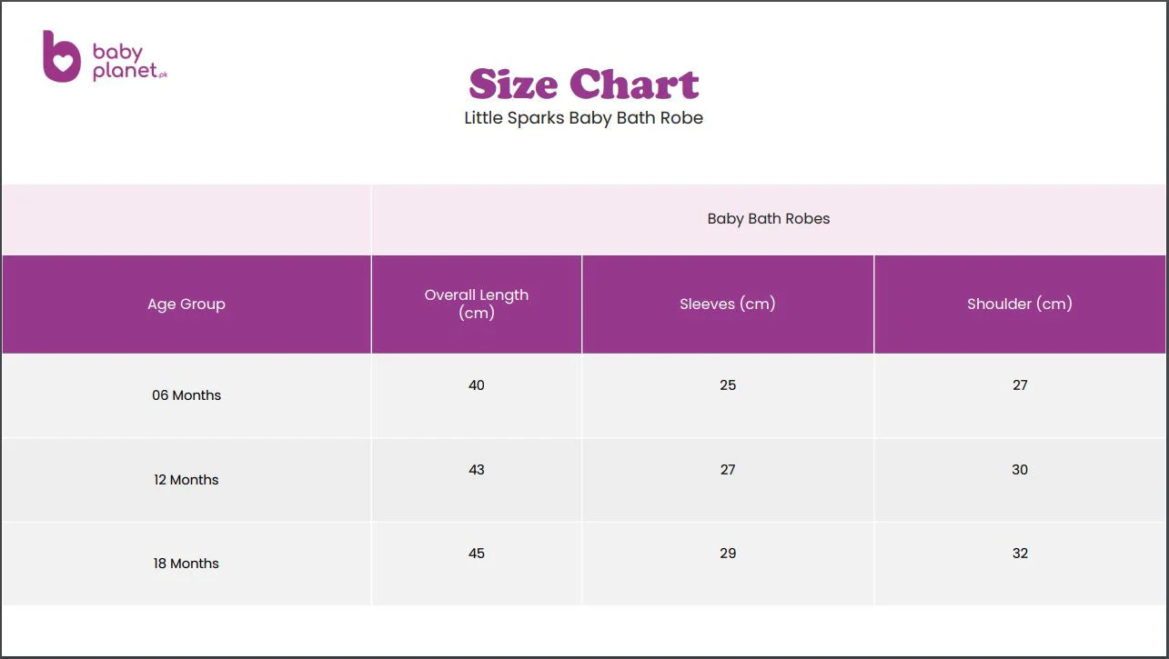The height and width of the screenshot is (659, 1169).
Task: Click the 12 Months shoulder value 30
Action: (1020, 470)
